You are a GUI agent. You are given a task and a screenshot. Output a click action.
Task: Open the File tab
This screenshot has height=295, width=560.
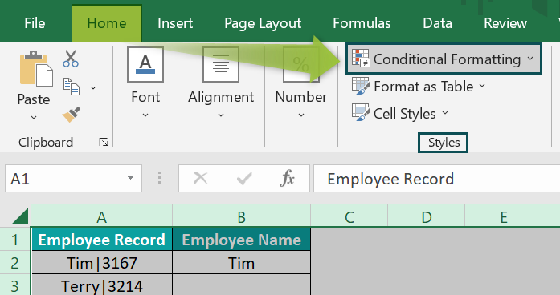[x=35, y=23]
